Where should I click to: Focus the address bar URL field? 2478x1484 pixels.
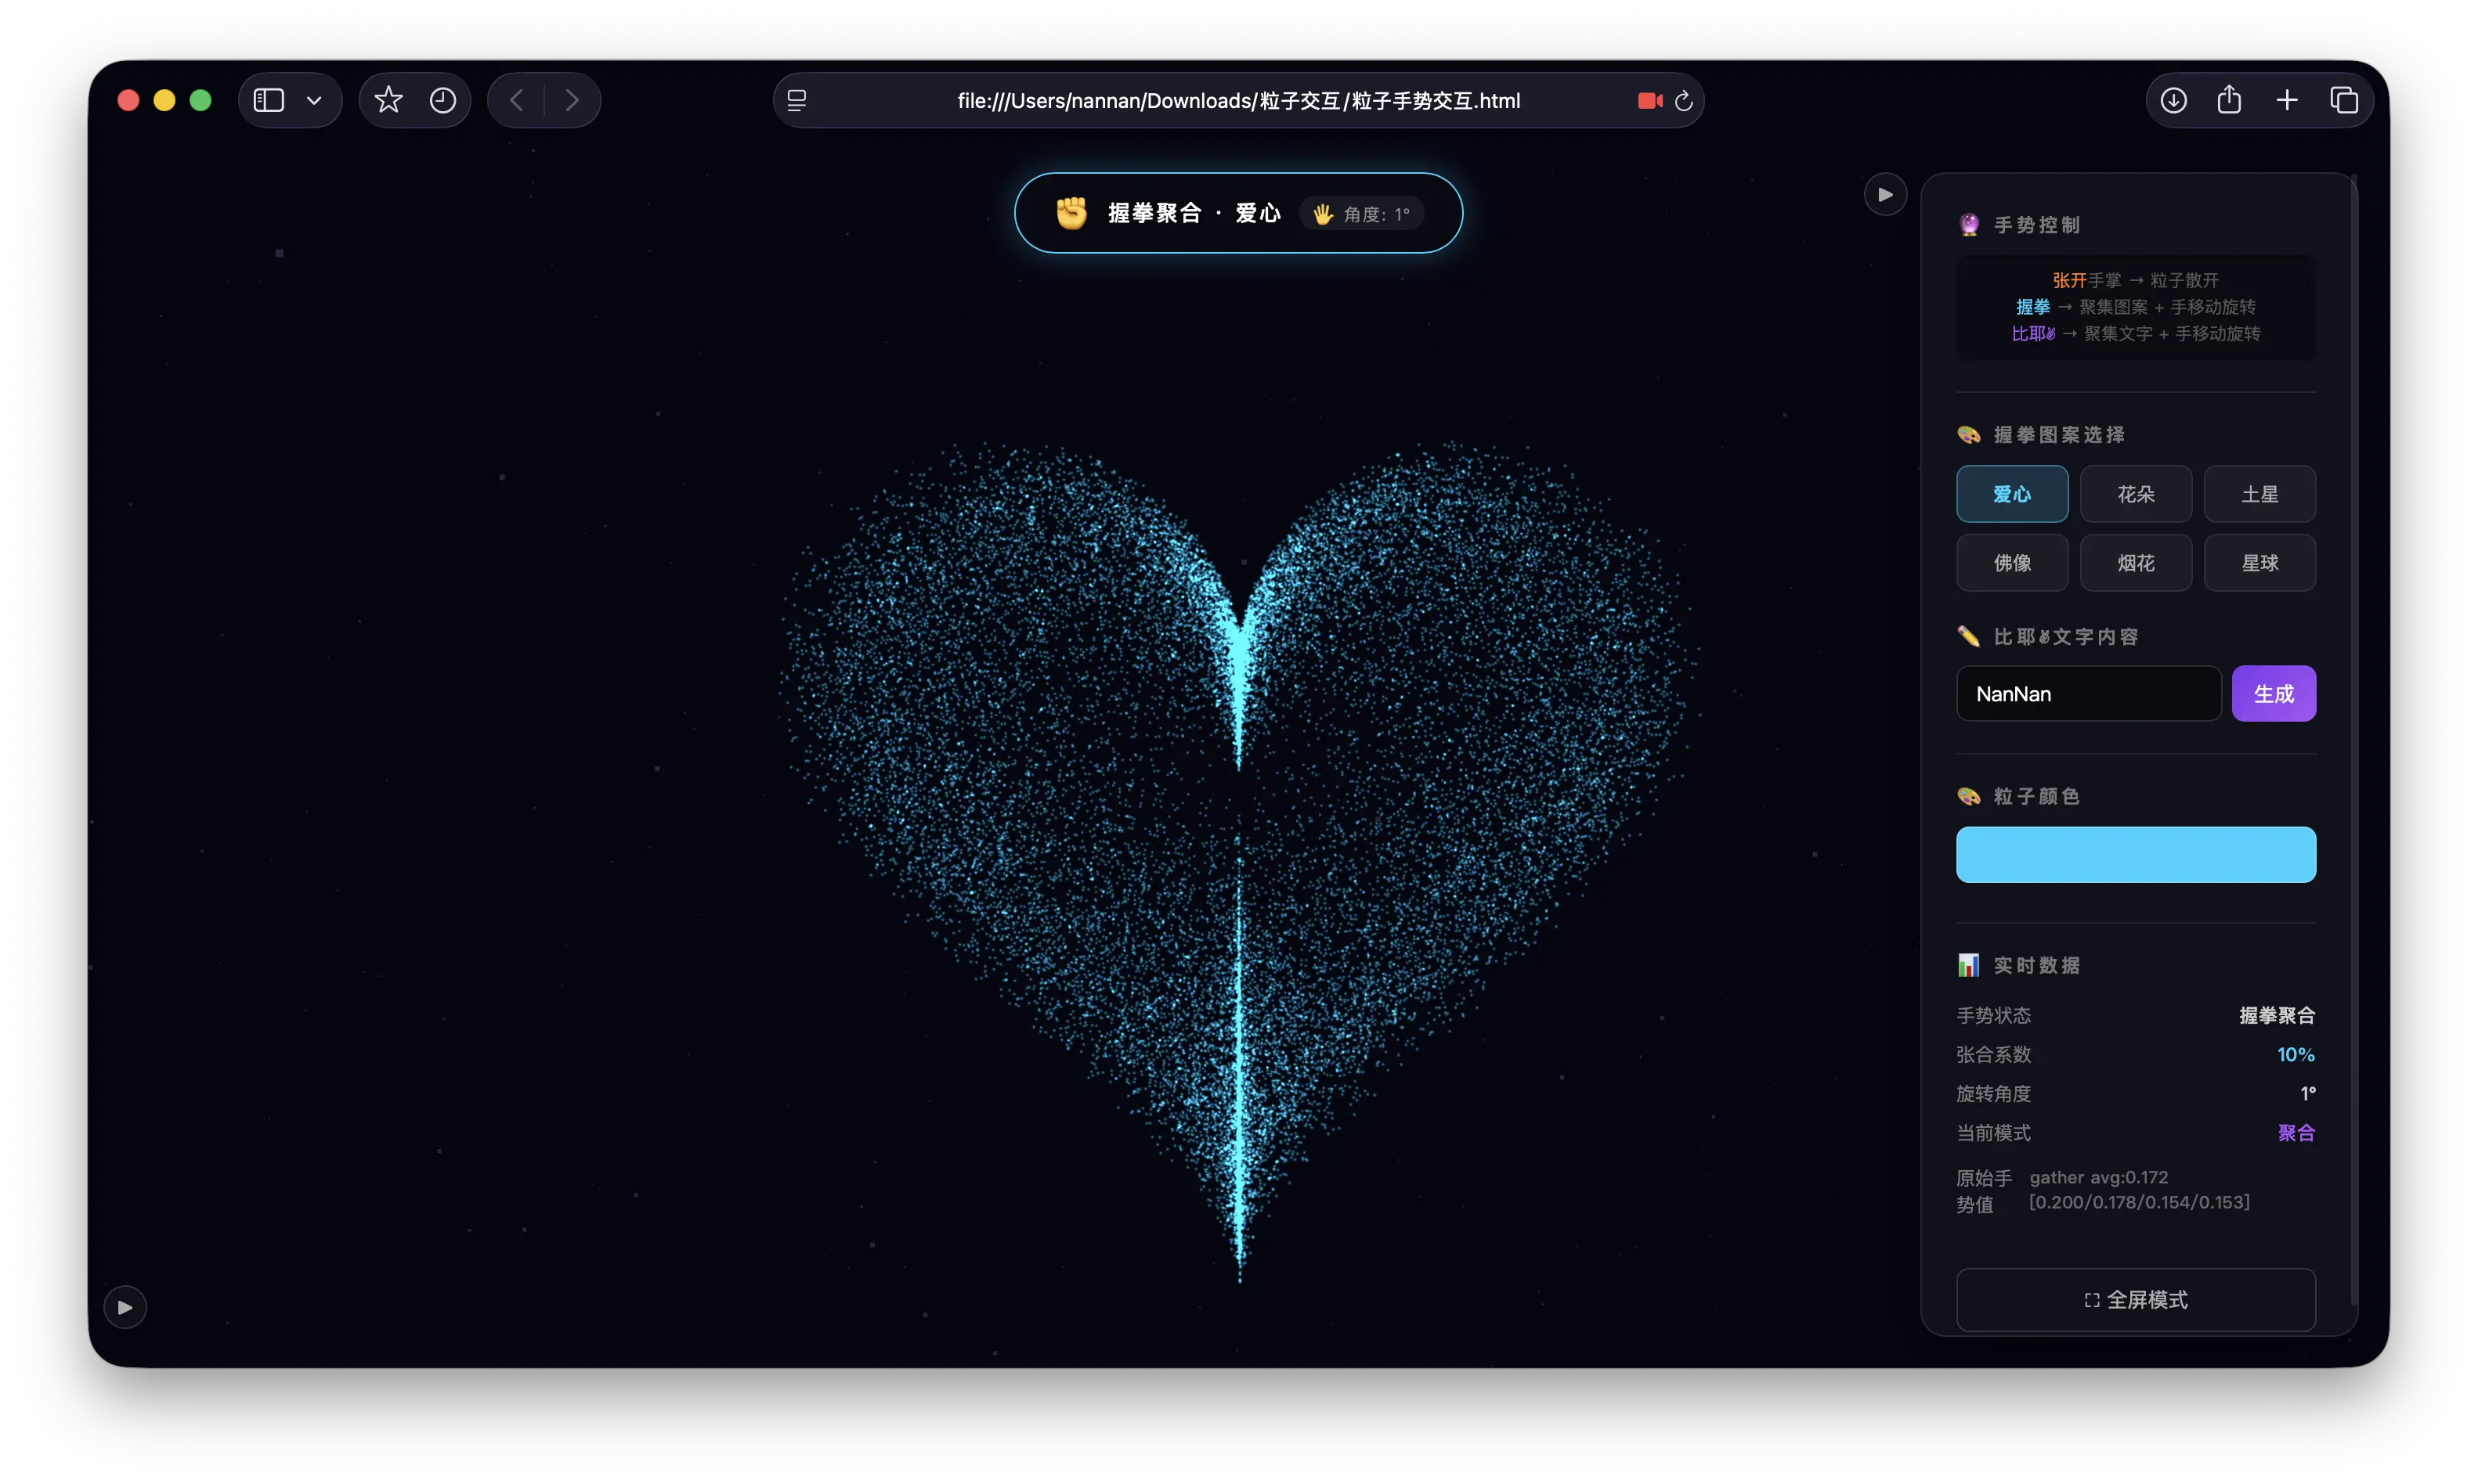pos(1238,100)
